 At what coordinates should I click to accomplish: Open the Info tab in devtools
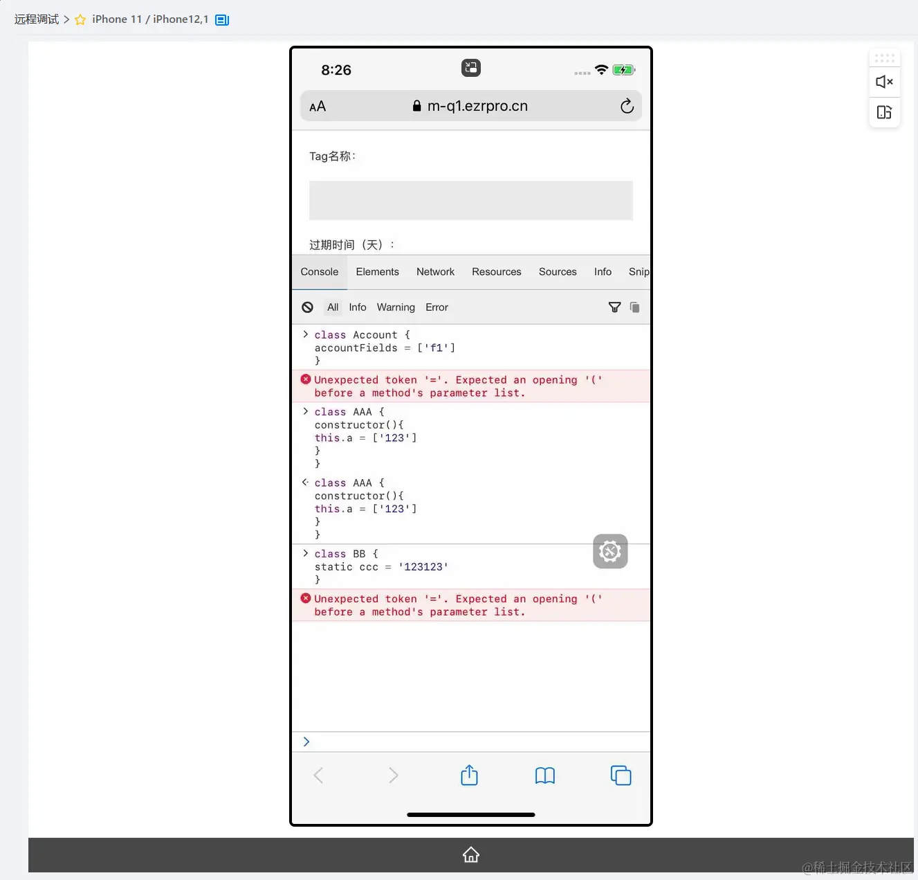click(x=603, y=272)
